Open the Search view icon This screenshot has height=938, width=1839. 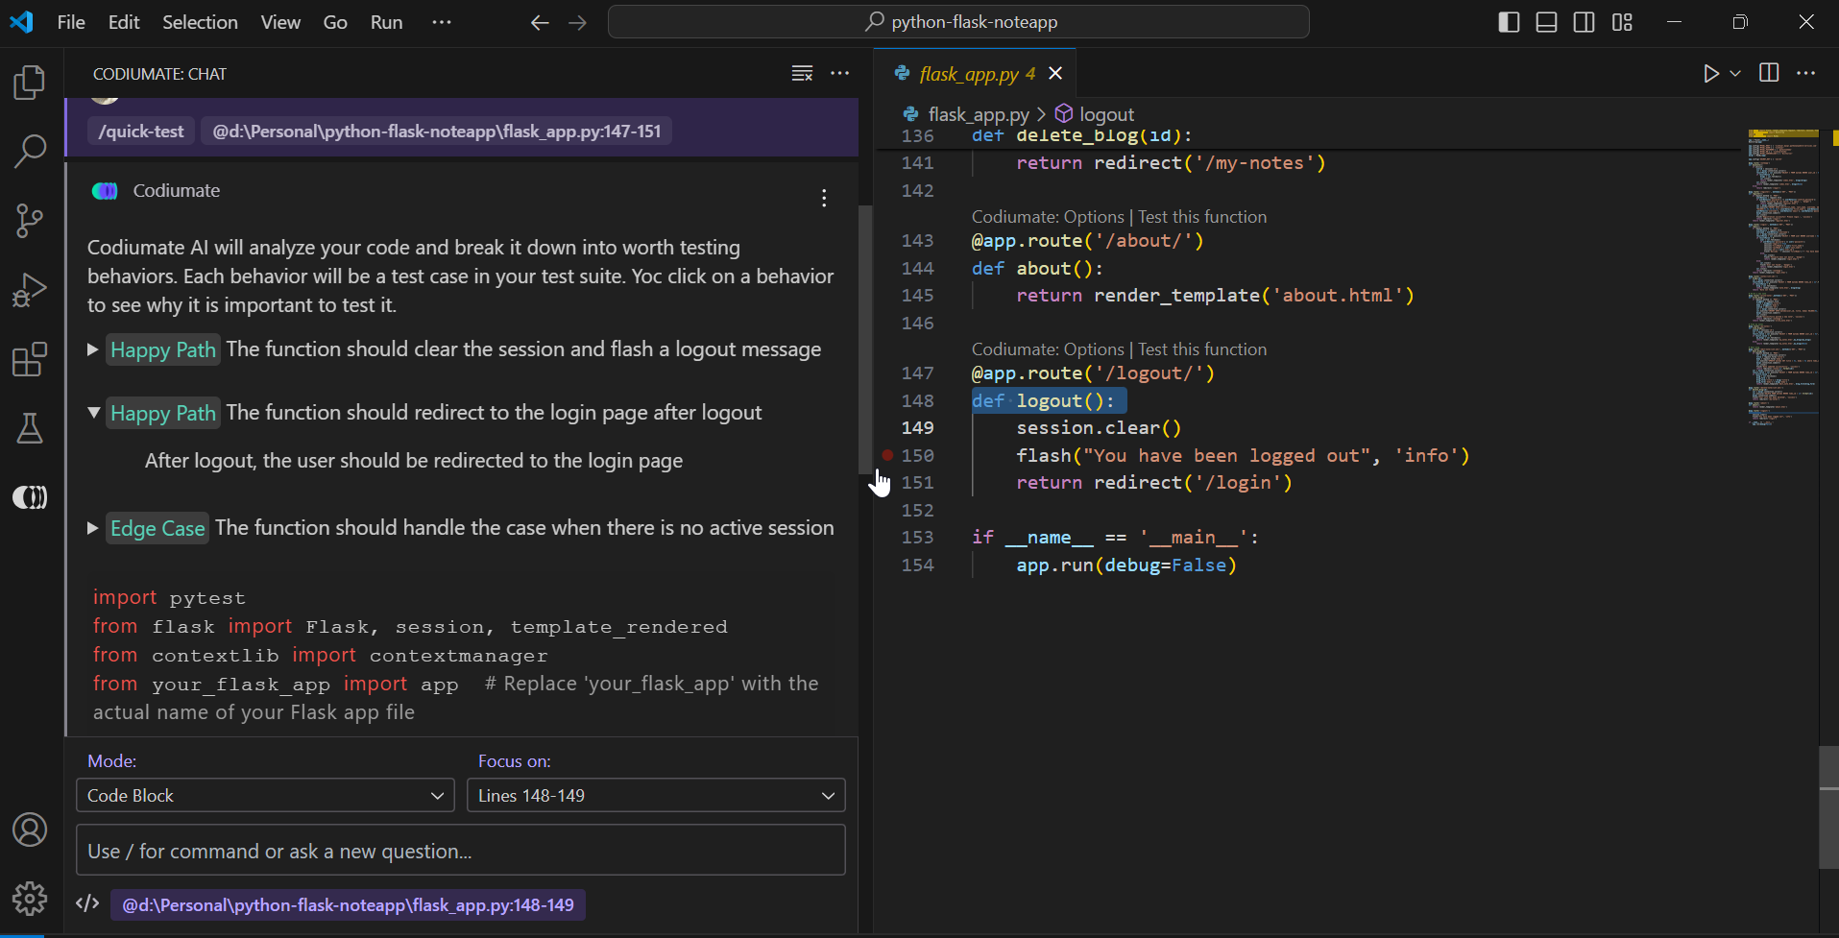click(x=30, y=151)
